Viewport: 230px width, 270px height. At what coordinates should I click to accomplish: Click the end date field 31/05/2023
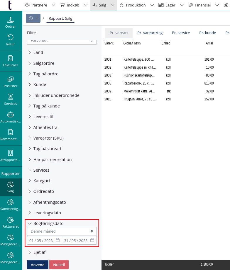point(76,241)
